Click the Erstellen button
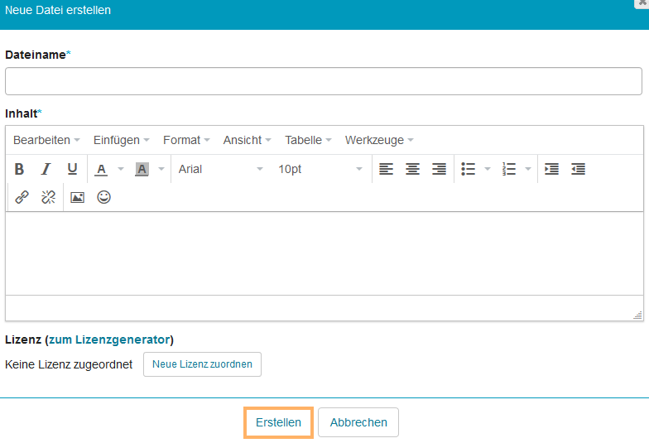Screen dimensions: 649x443 pyautogui.click(x=278, y=422)
